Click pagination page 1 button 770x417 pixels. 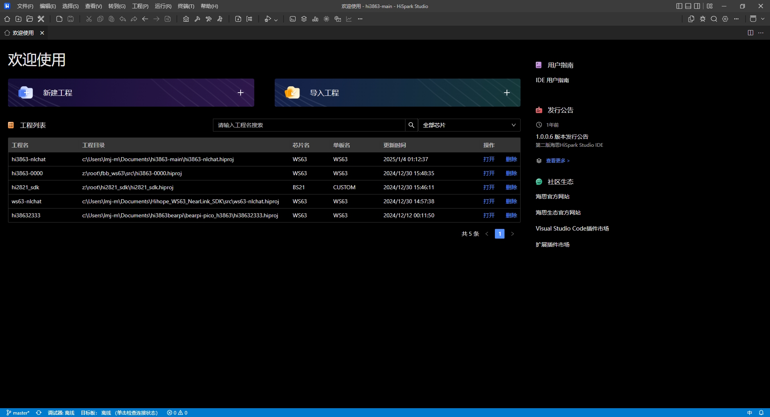tap(500, 234)
